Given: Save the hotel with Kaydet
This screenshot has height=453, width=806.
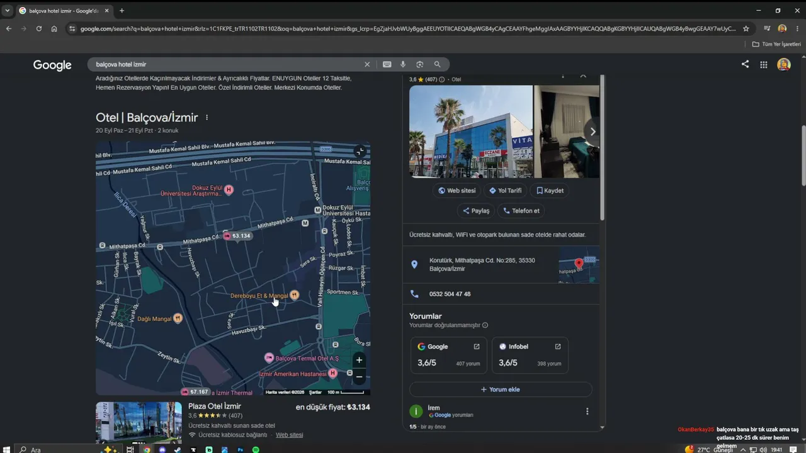Looking at the screenshot, I should click(x=550, y=191).
